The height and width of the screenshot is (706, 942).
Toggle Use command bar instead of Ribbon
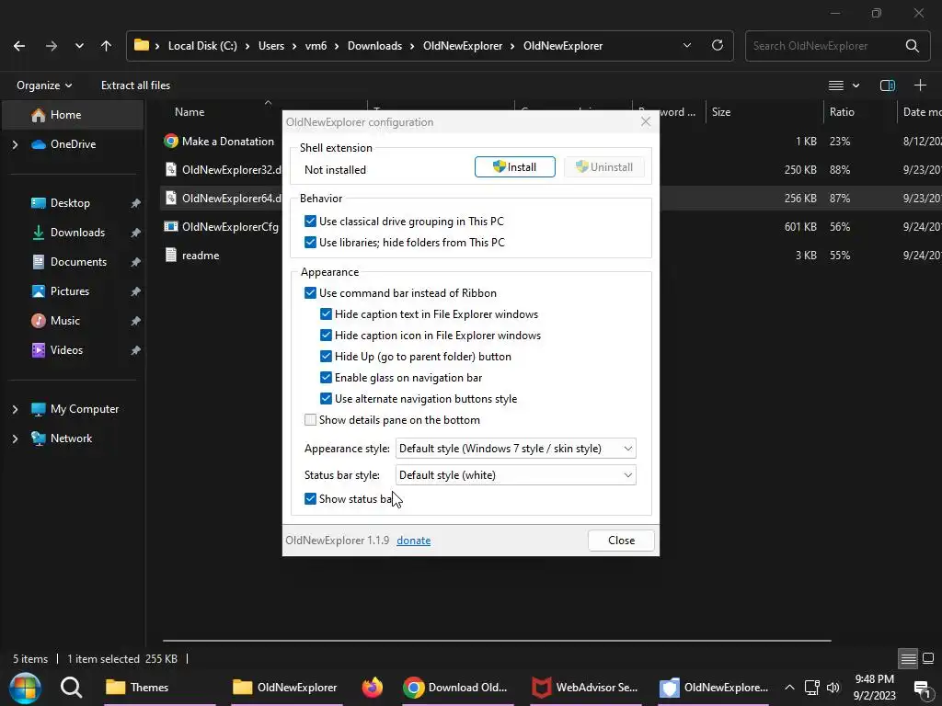(310, 292)
